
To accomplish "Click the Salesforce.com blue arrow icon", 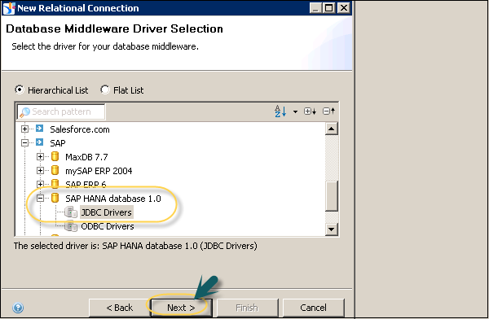I will pyautogui.click(x=40, y=129).
